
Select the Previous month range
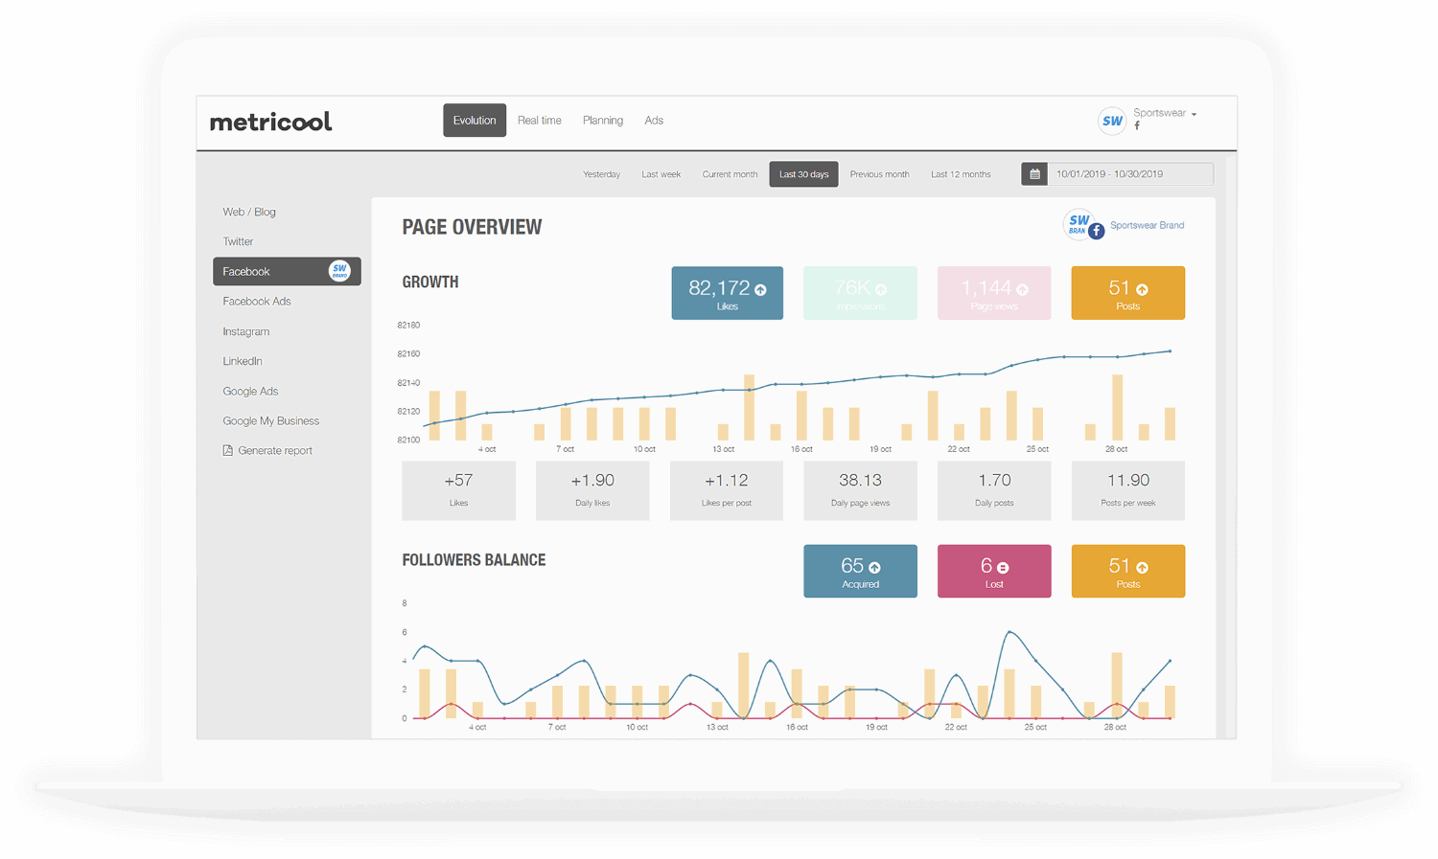point(879,174)
